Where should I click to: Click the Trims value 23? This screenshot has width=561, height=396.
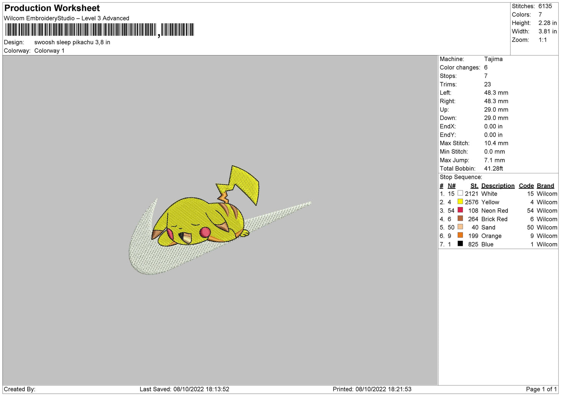488,85
